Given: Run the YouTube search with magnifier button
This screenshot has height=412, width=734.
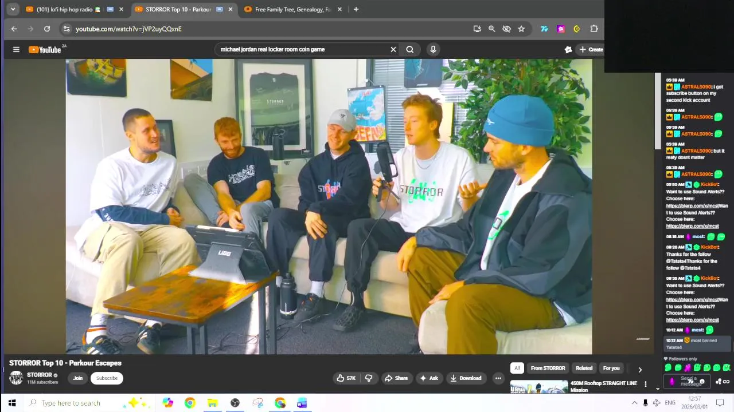Looking at the screenshot, I should click(x=410, y=49).
